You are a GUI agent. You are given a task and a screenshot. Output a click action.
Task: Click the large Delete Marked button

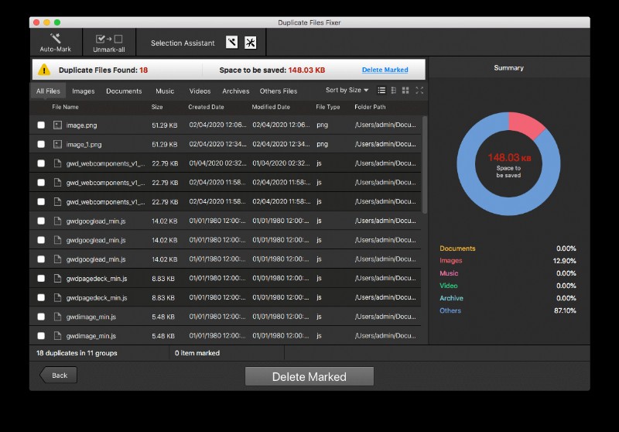pos(309,376)
